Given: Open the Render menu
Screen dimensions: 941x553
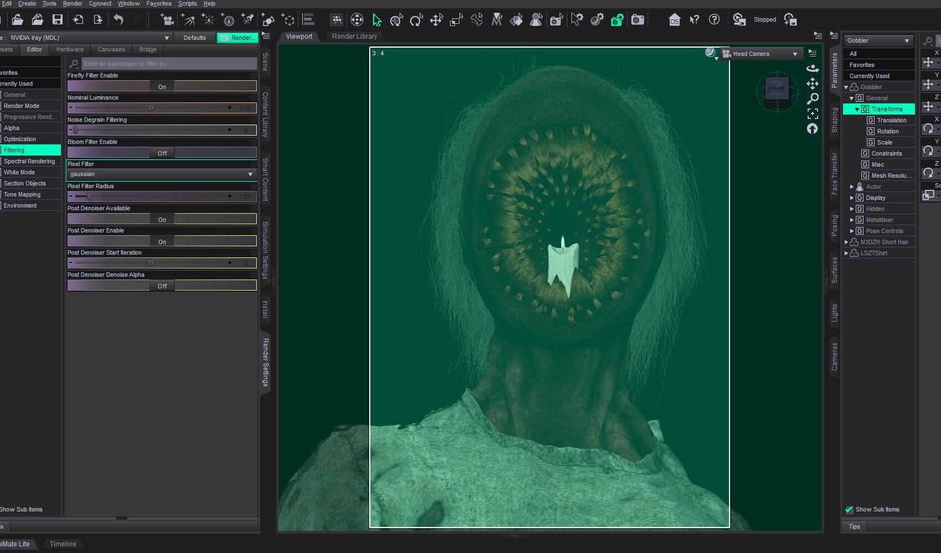Looking at the screenshot, I should [73, 3].
